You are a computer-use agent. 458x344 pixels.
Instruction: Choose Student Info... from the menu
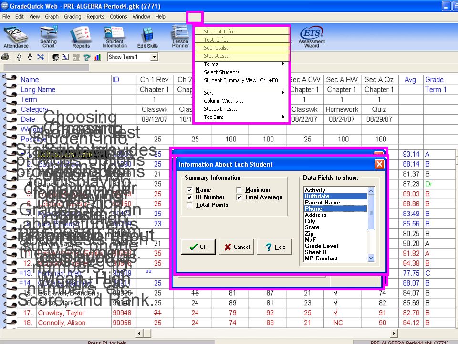coord(242,32)
